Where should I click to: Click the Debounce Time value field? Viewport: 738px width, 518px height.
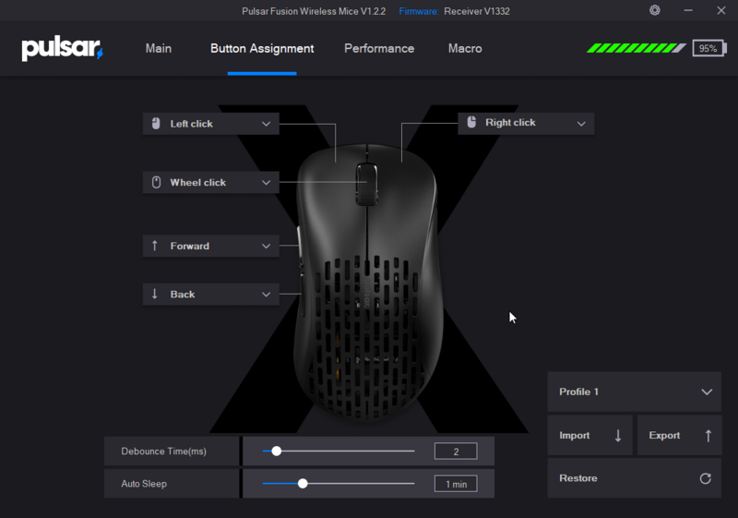[x=456, y=452]
